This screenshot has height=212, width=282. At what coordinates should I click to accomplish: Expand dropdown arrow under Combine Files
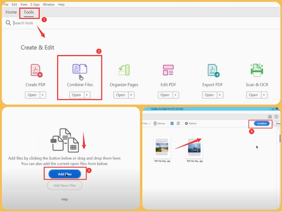[x=87, y=95]
